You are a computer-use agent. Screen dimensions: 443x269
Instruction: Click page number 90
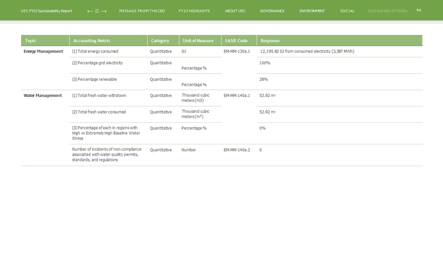click(x=419, y=11)
